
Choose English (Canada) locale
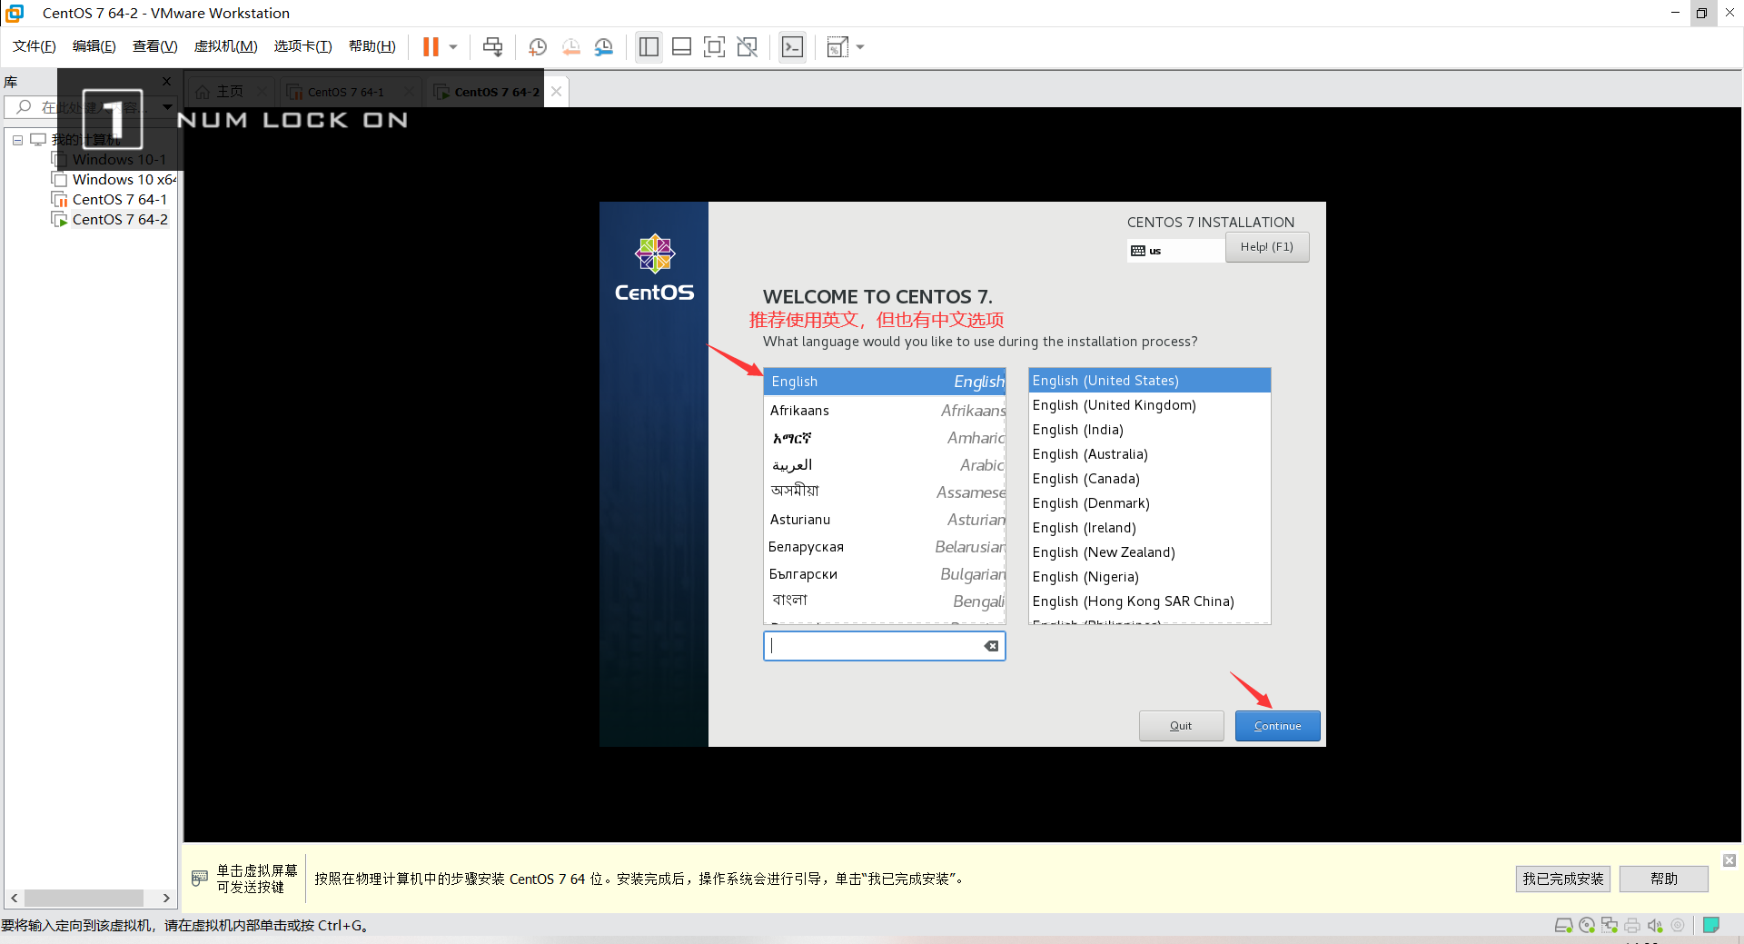[1149, 479]
